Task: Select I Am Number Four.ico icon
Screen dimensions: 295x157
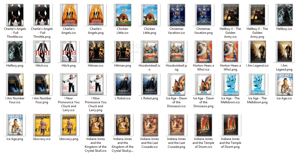Action: (15, 84)
